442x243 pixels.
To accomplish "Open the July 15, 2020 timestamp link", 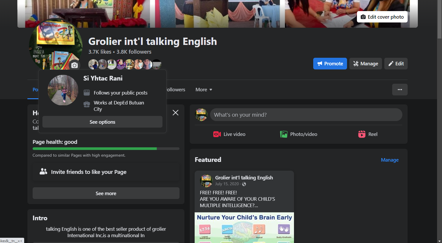I will [x=227, y=184].
